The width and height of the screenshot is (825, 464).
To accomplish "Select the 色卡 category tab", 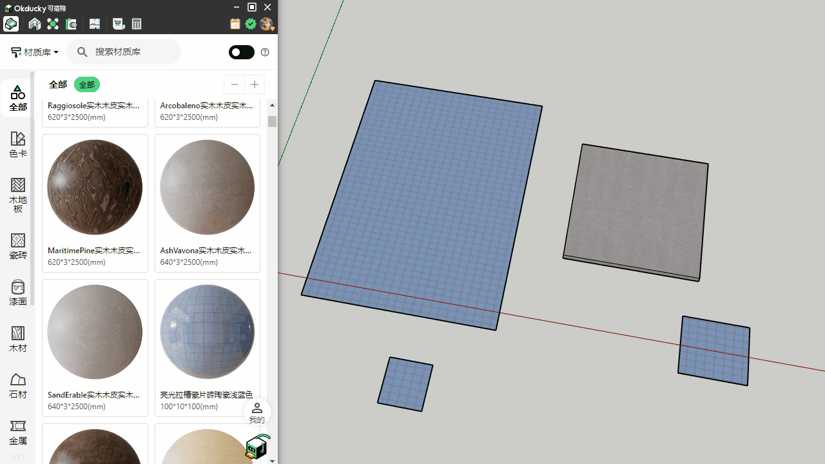I will coord(18,144).
